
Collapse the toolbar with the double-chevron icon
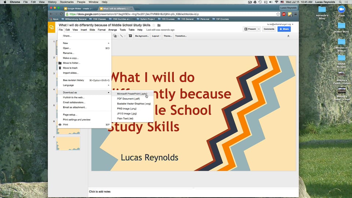click(x=288, y=36)
